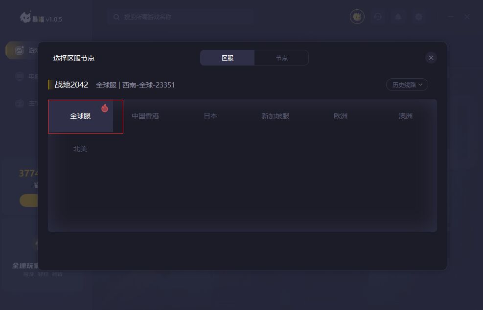Close the region node selection dialog
The height and width of the screenshot is (310, 483).
(431, 58)
